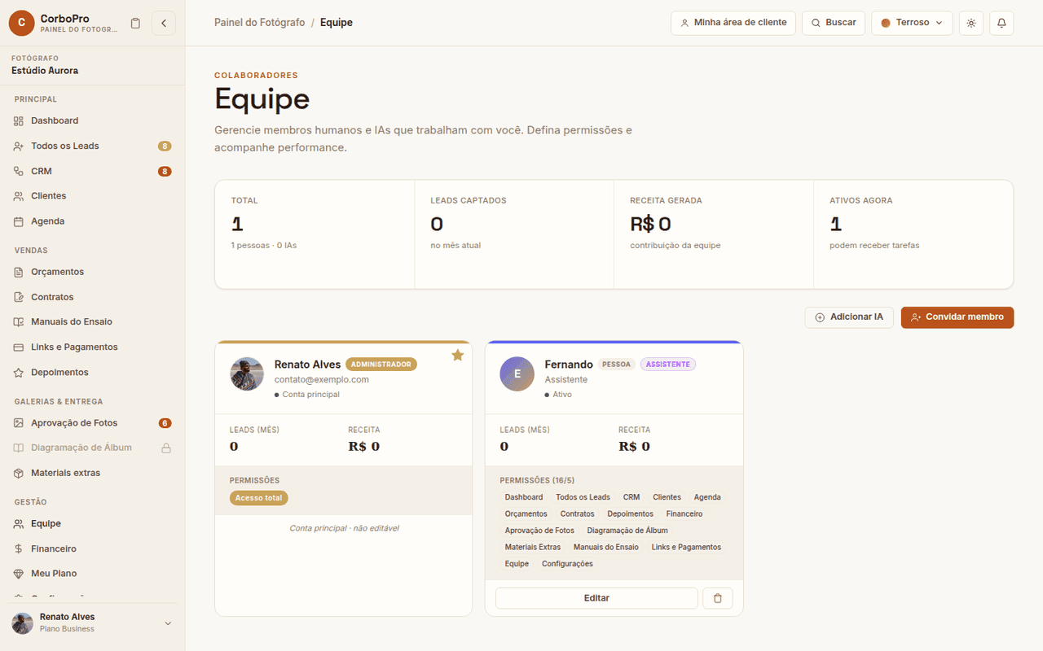
Task: Click Convidar membro button
Action: click(957, 317)
